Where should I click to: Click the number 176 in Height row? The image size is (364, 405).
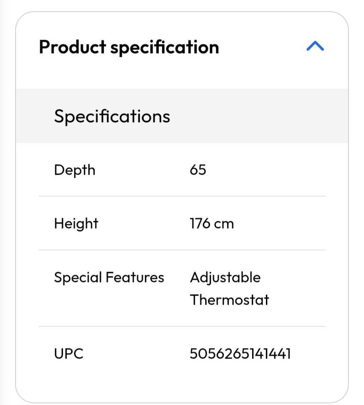coord(200,224)
